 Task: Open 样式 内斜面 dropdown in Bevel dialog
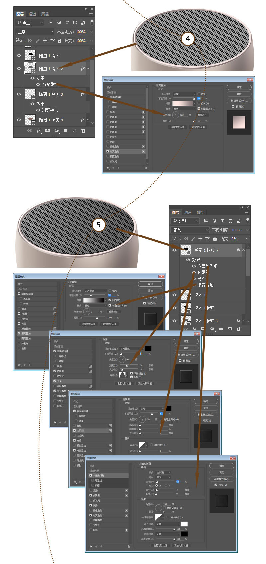[163, 472]
